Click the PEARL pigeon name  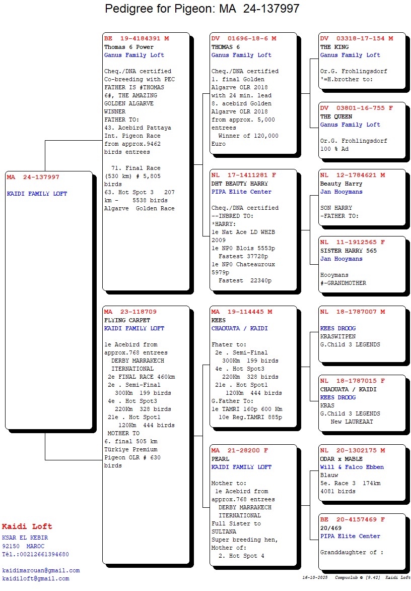(x=220, y=459)
